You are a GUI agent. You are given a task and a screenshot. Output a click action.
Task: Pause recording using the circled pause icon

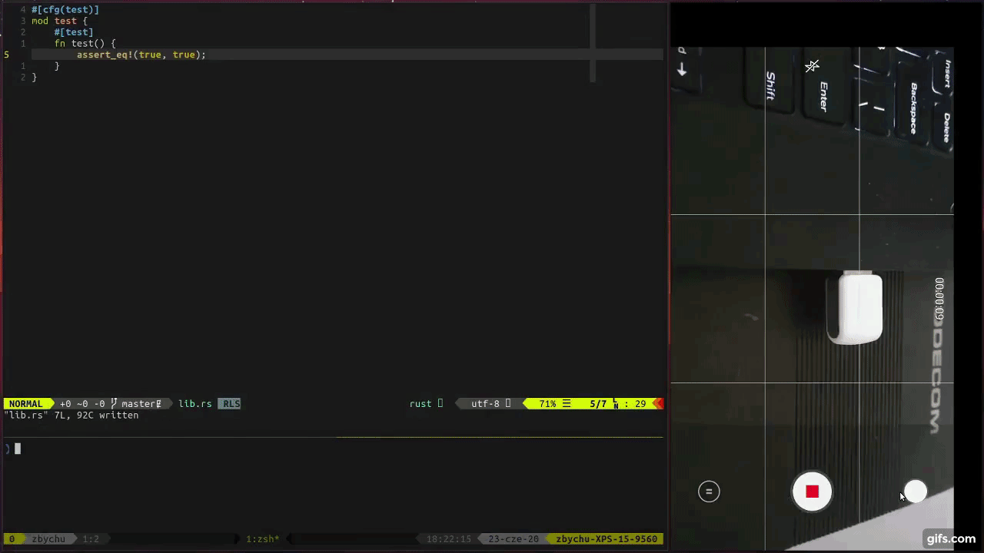tap(709, 492)
